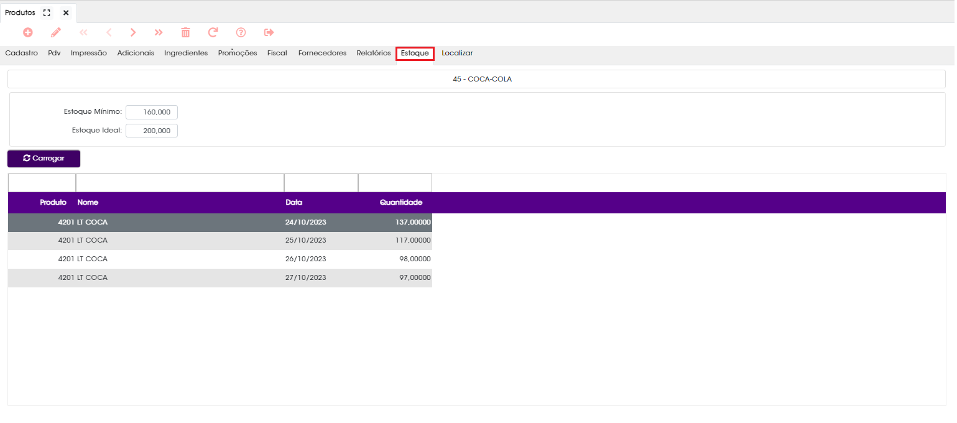Click the Nome column filter box
This screenshot has height=423, width=957.
(180, 183)
